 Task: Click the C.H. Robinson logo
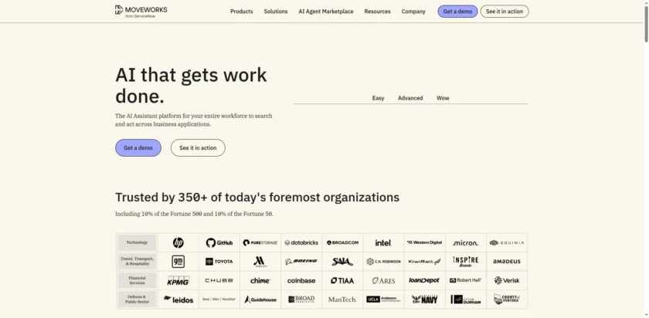click(383, 262)
